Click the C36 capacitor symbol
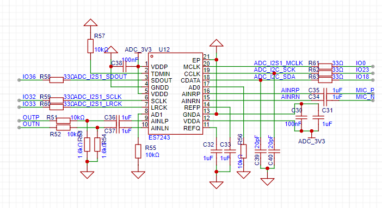 click(118, 121)
